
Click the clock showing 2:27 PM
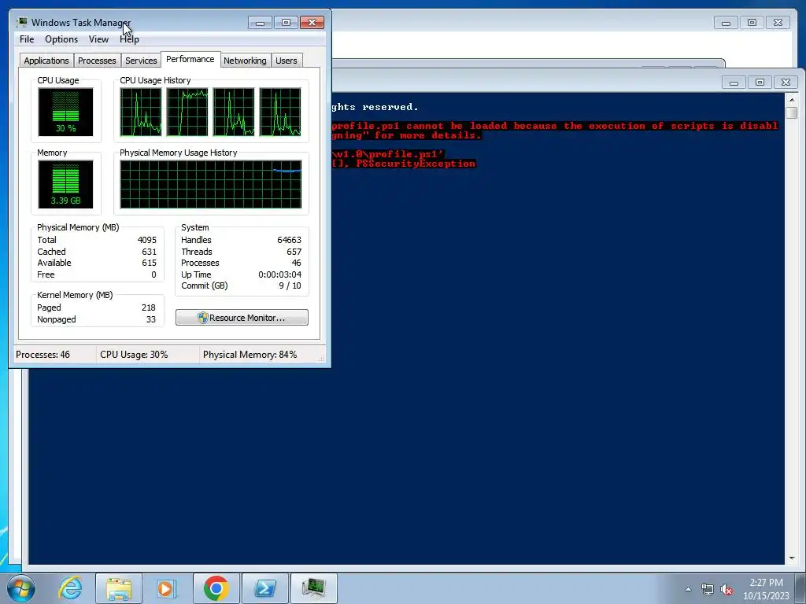pyautogui.click(x=766, y=583)
